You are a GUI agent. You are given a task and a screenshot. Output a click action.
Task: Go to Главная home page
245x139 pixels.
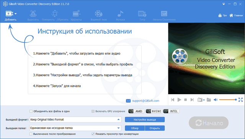(x=236, y=15)
